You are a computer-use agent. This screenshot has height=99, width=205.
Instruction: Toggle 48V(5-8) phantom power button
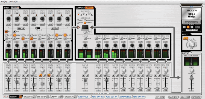pyautogui.click(x=55, y=28)
